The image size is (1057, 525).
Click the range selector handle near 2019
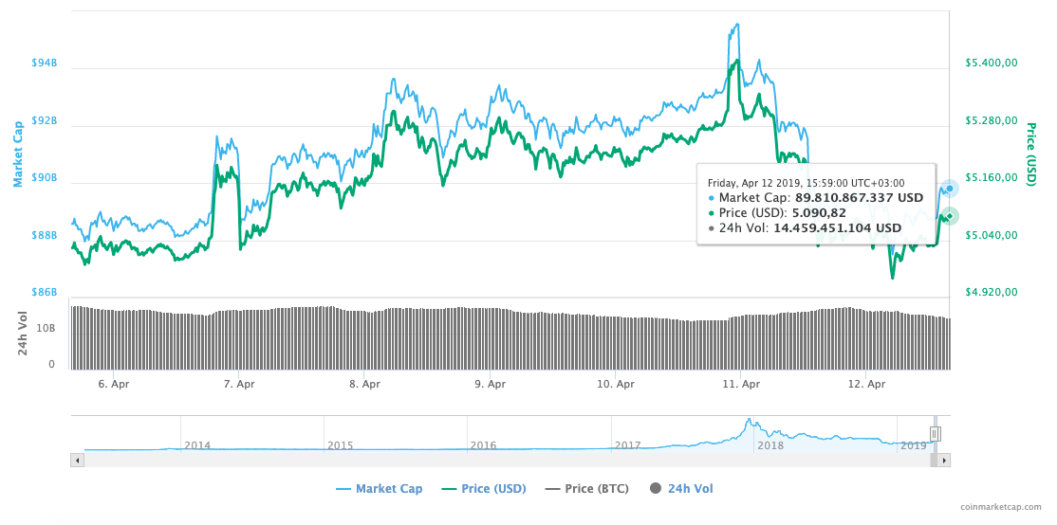point(935,434)
